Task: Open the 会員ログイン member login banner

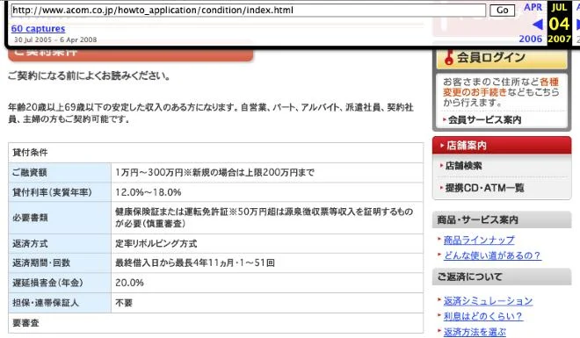Action: [502, 58]
